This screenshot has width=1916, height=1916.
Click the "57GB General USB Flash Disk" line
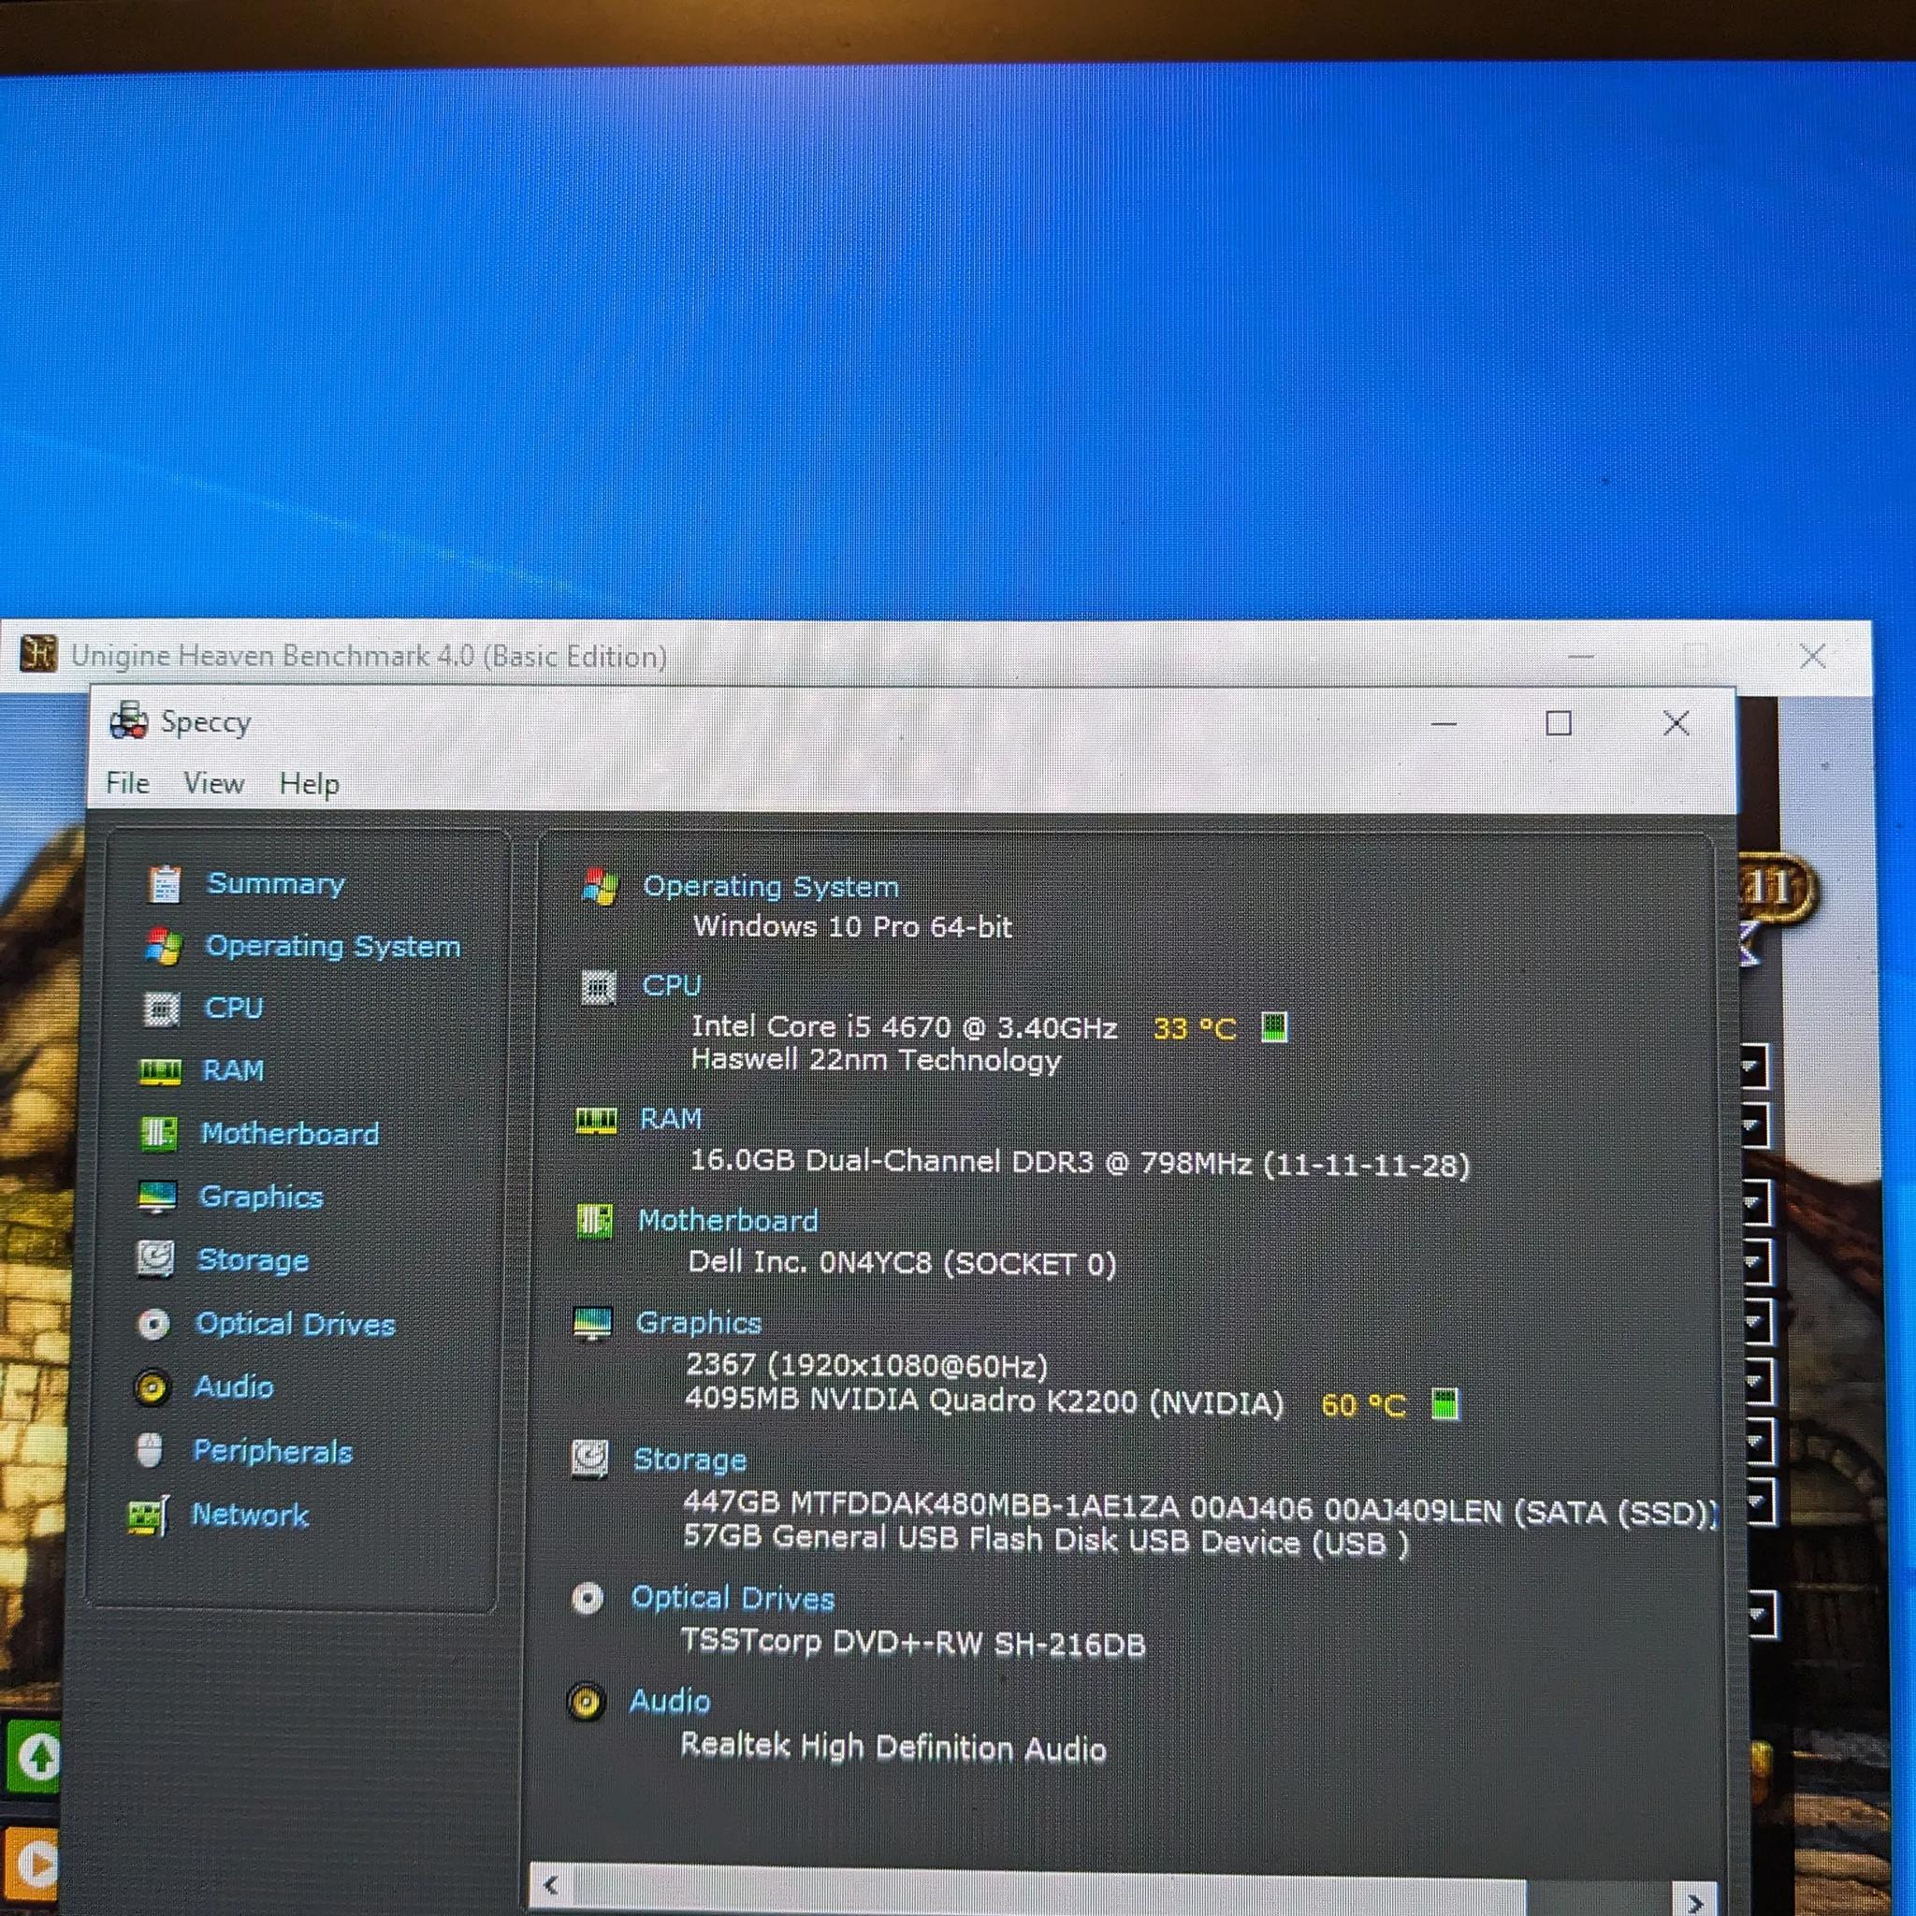[x=1046, y=1540]
